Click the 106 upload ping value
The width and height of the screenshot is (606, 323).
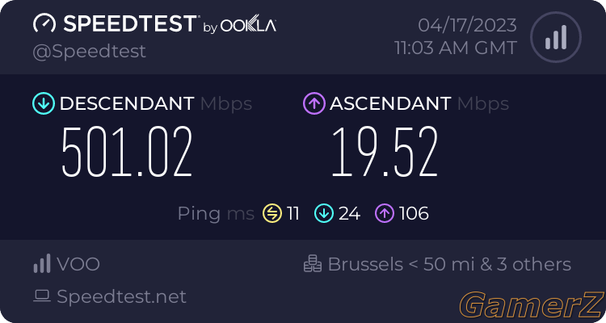point(414,213)
